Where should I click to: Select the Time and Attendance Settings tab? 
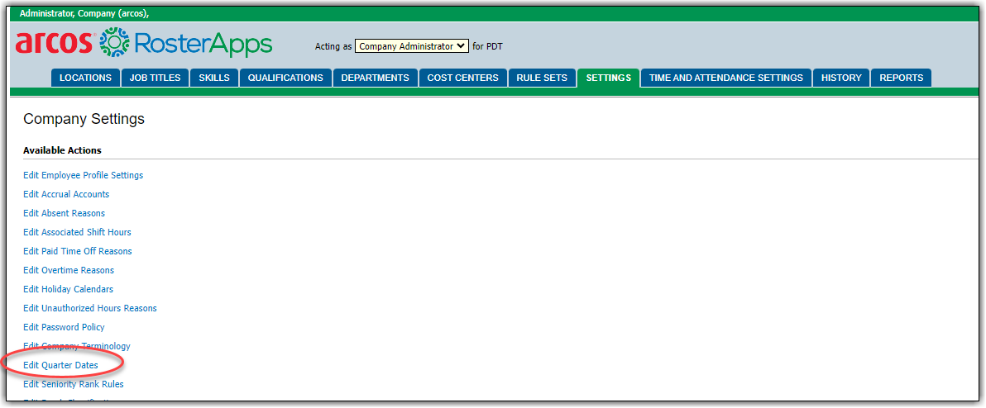point(725,78)
